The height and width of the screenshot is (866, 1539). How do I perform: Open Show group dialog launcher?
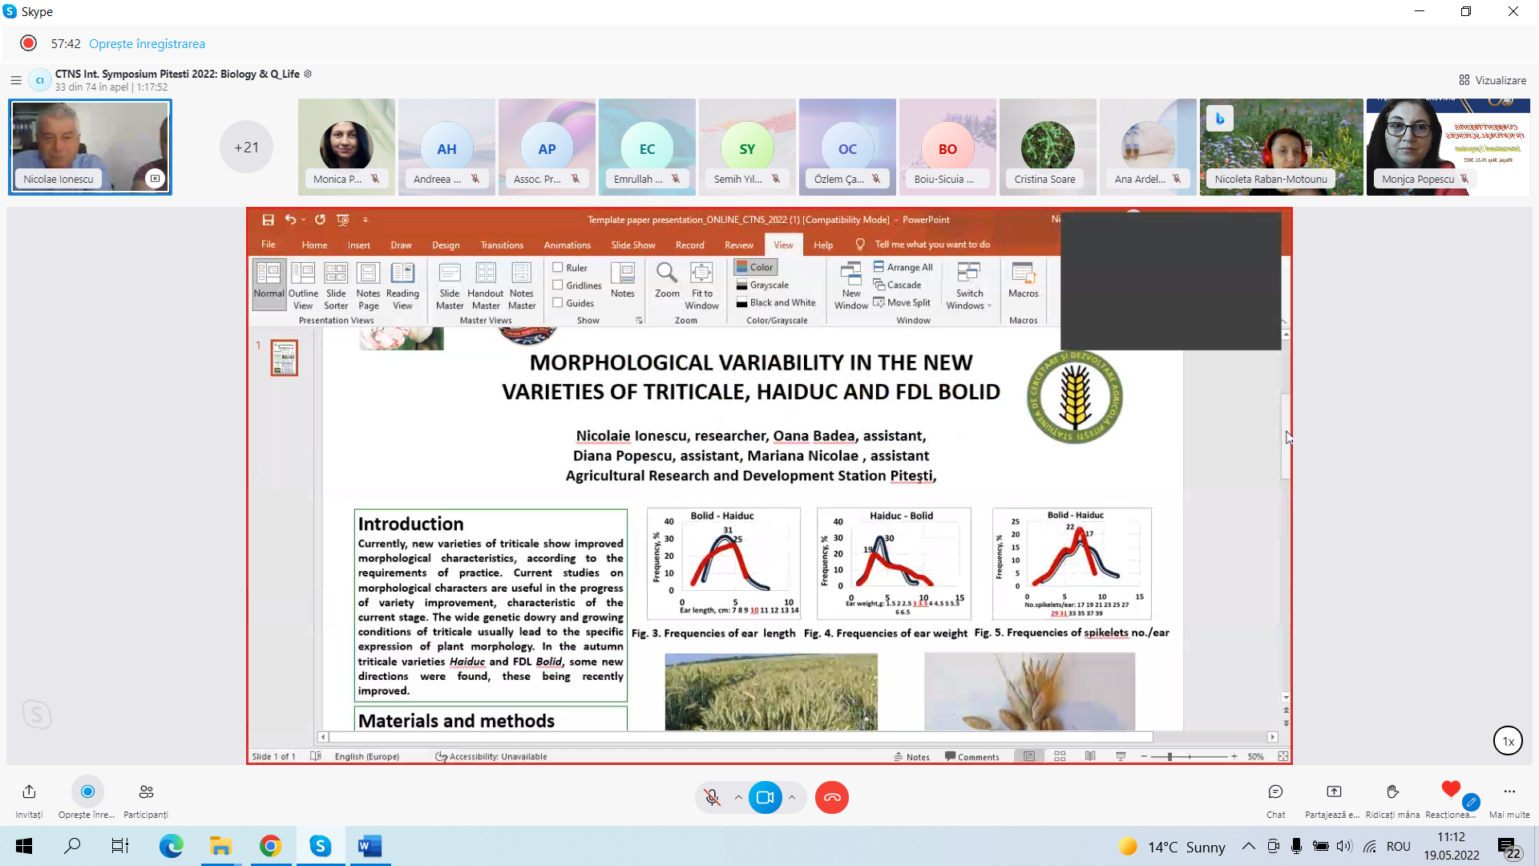[x=639, y=320]
